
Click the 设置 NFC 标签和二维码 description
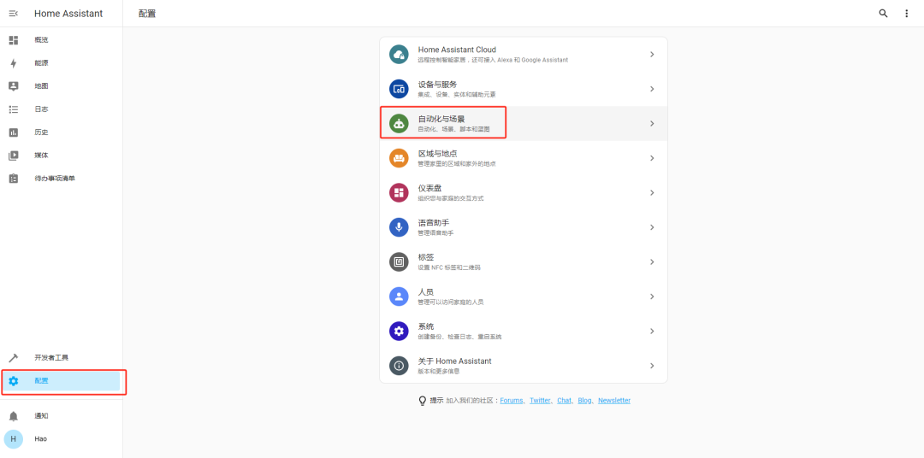coord(449,267)
